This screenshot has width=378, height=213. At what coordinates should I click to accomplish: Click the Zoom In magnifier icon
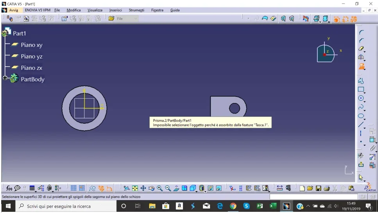159,188
